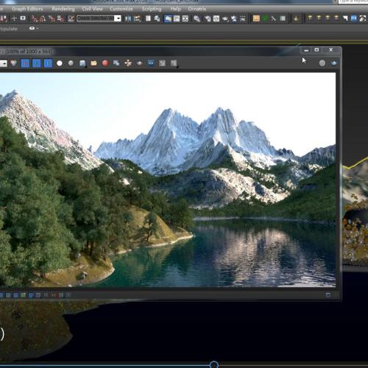Click the crossed-tools icon in main toolbar
This screenshot has width=368, height=368.
(274, 18)
